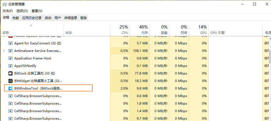Switch to the 详细信息 tab
The image size is (271, 121).
click(71, 18)
